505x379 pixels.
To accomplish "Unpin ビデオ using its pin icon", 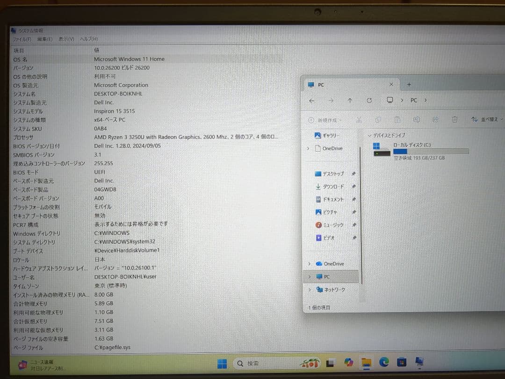I will pos(354,238).
